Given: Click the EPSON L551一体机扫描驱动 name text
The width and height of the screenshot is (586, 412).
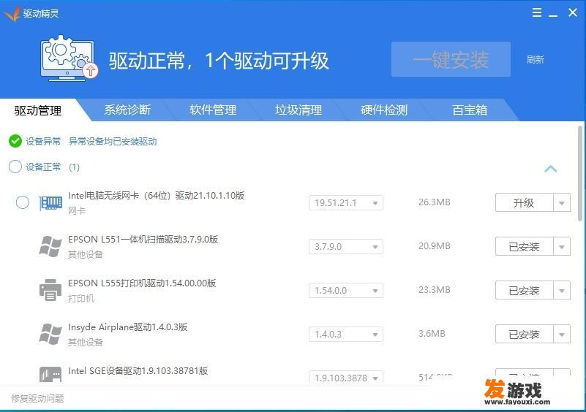Looking at the screenshot, I should pos(143,239).
